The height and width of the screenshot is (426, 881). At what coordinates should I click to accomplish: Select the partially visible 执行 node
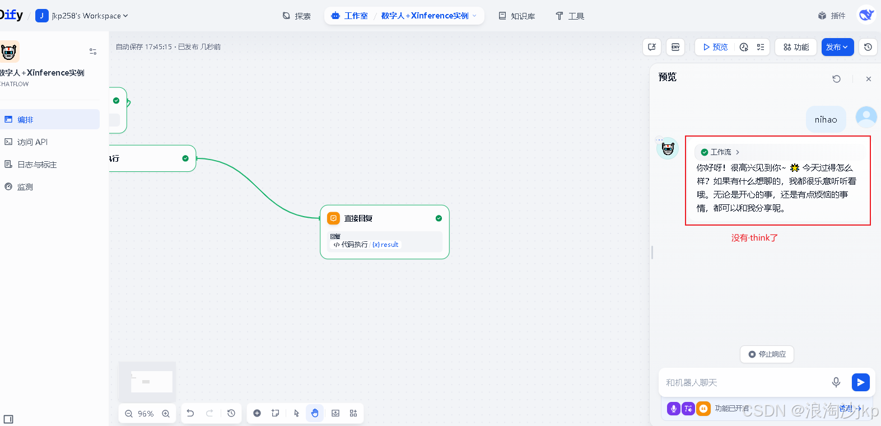[152, 158]
